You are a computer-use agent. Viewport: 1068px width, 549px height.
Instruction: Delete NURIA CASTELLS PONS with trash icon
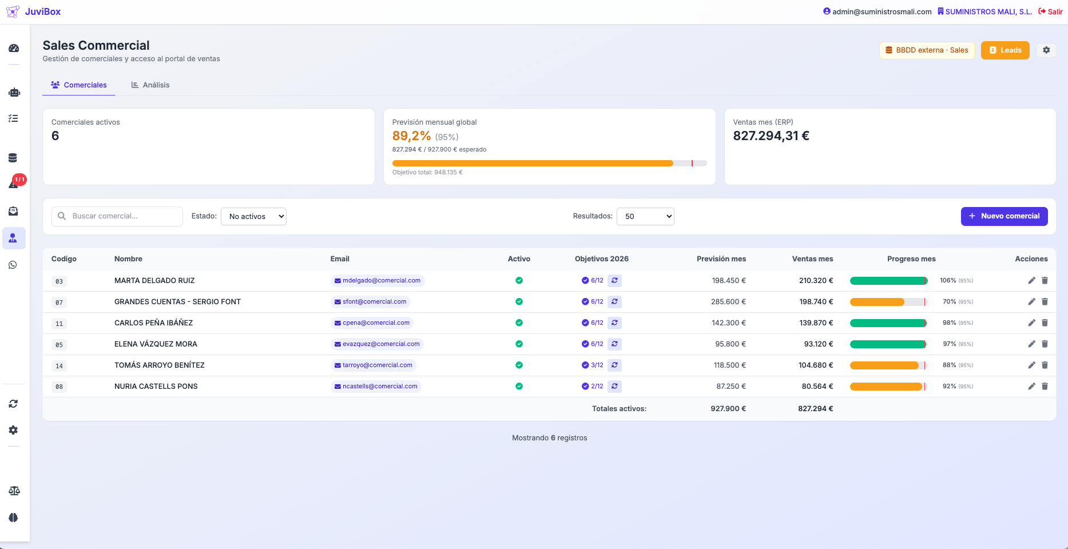(1045, 387)
